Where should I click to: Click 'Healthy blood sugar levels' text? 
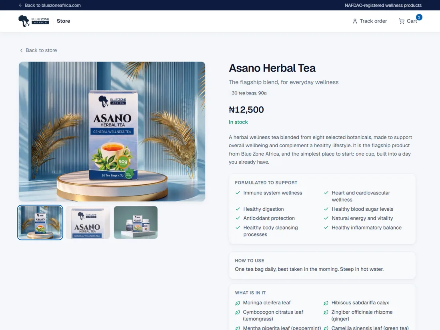point(362,209)
